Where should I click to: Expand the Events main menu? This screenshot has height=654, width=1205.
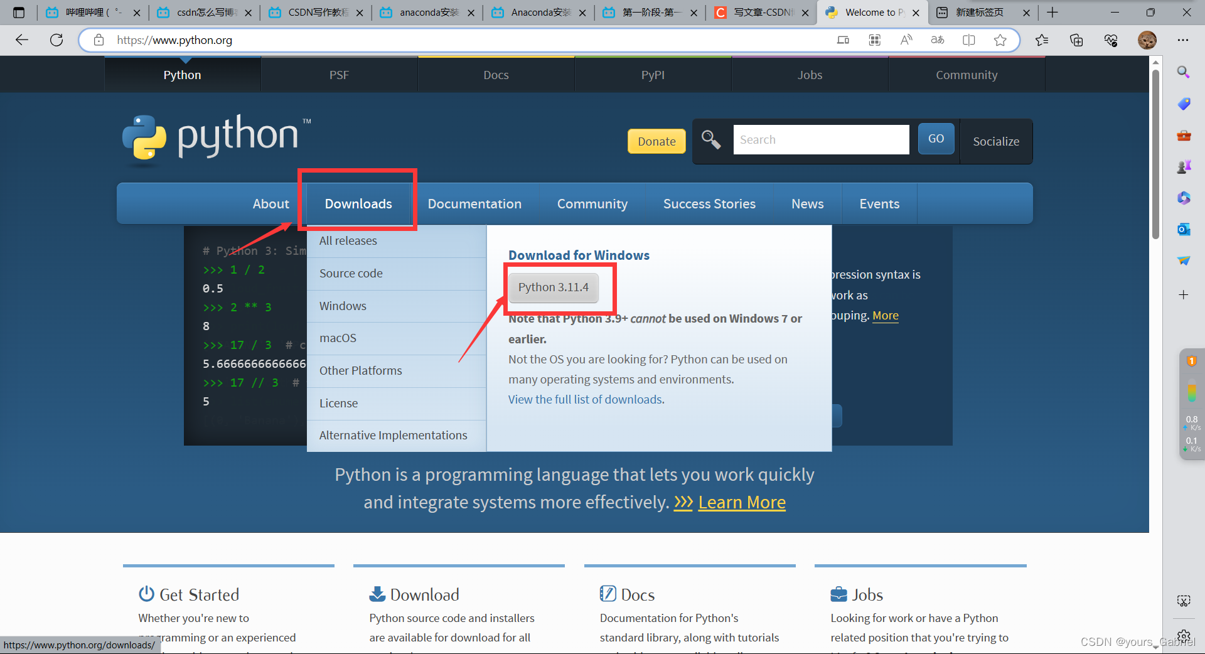tap(879, 204)
